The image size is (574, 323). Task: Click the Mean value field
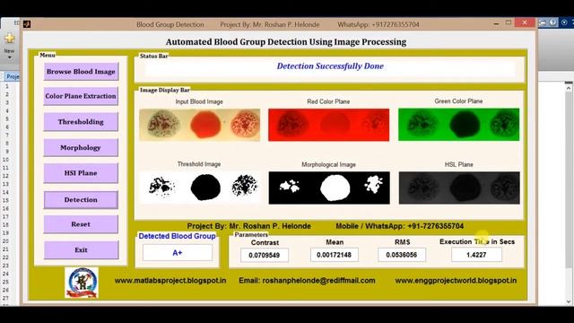coord(335,255)
